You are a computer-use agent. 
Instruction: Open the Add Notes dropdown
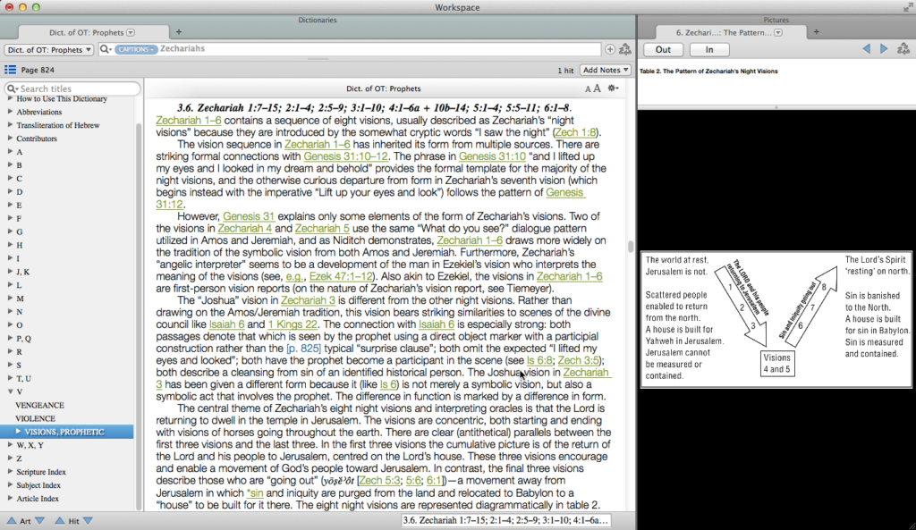pos(606,70)
